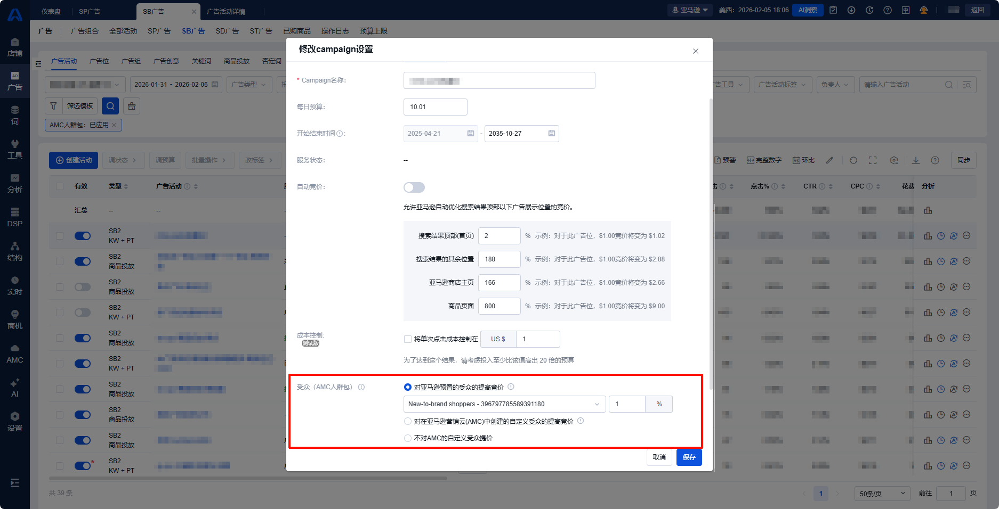Open the 50条/页 page size dropdown
The height and width of the screenshot is (509, 999).
pos(882,494)
